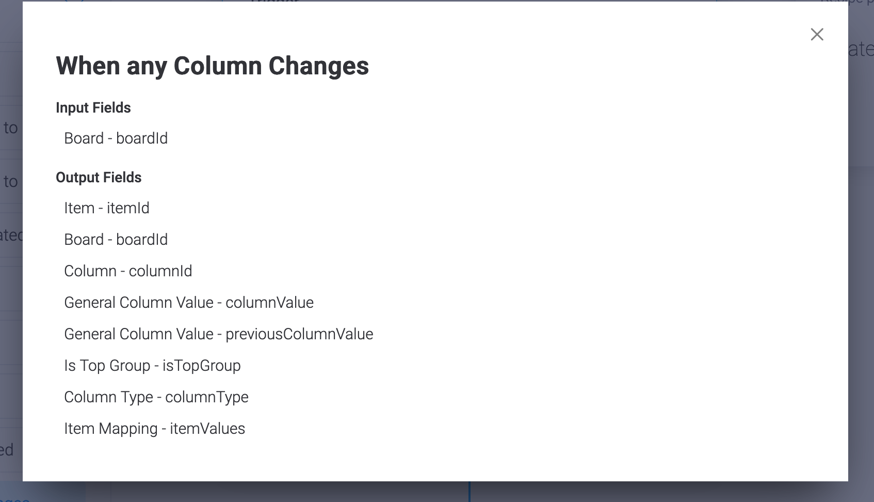
Task: Select the Item - itemId output field
Action: [106, 208]
